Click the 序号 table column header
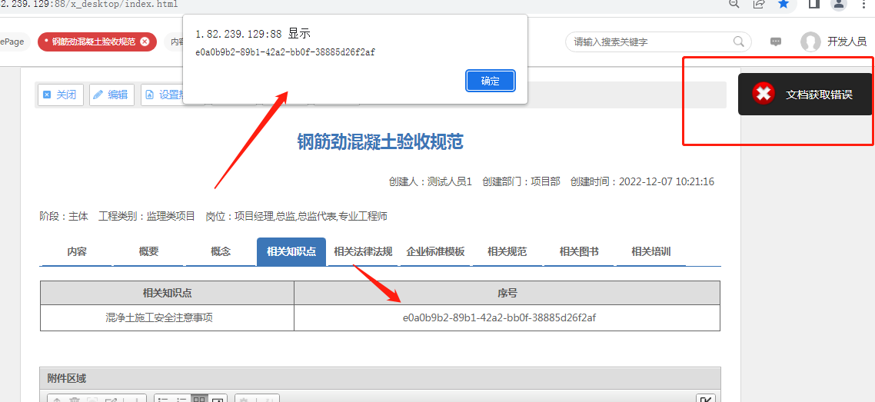Image resolution: width=875 pixels, height=402 pixels. click(507, 293)
